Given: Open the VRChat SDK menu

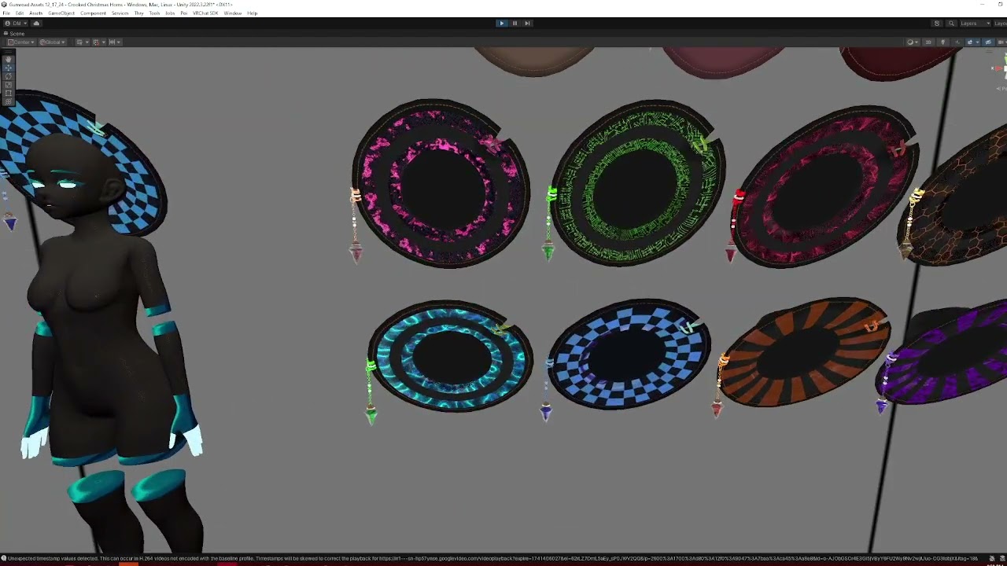Looking at the screenshot, I should [205, 13].
